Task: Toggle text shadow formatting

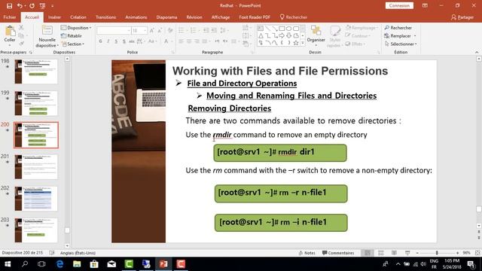Action: [x=124, y=41]
